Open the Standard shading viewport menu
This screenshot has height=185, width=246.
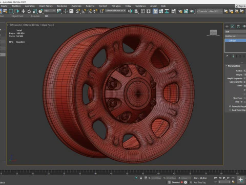[29, 25]
